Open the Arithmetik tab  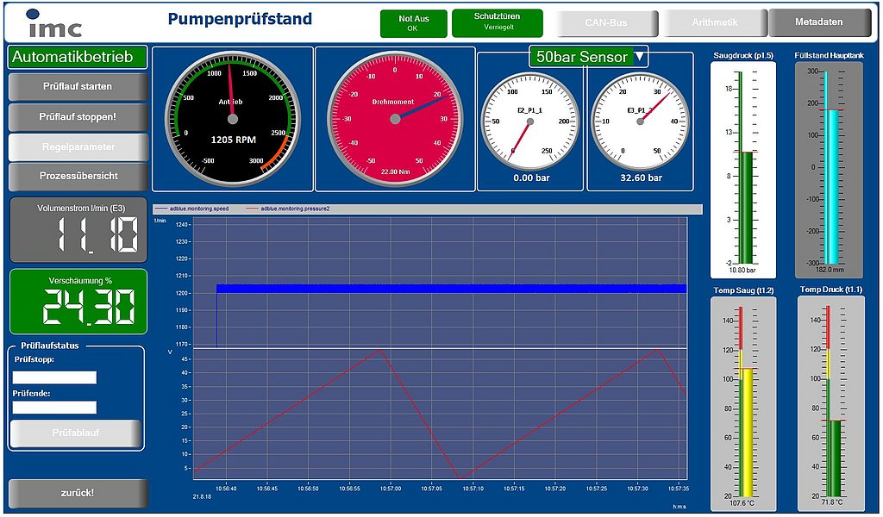coord(715,23)
